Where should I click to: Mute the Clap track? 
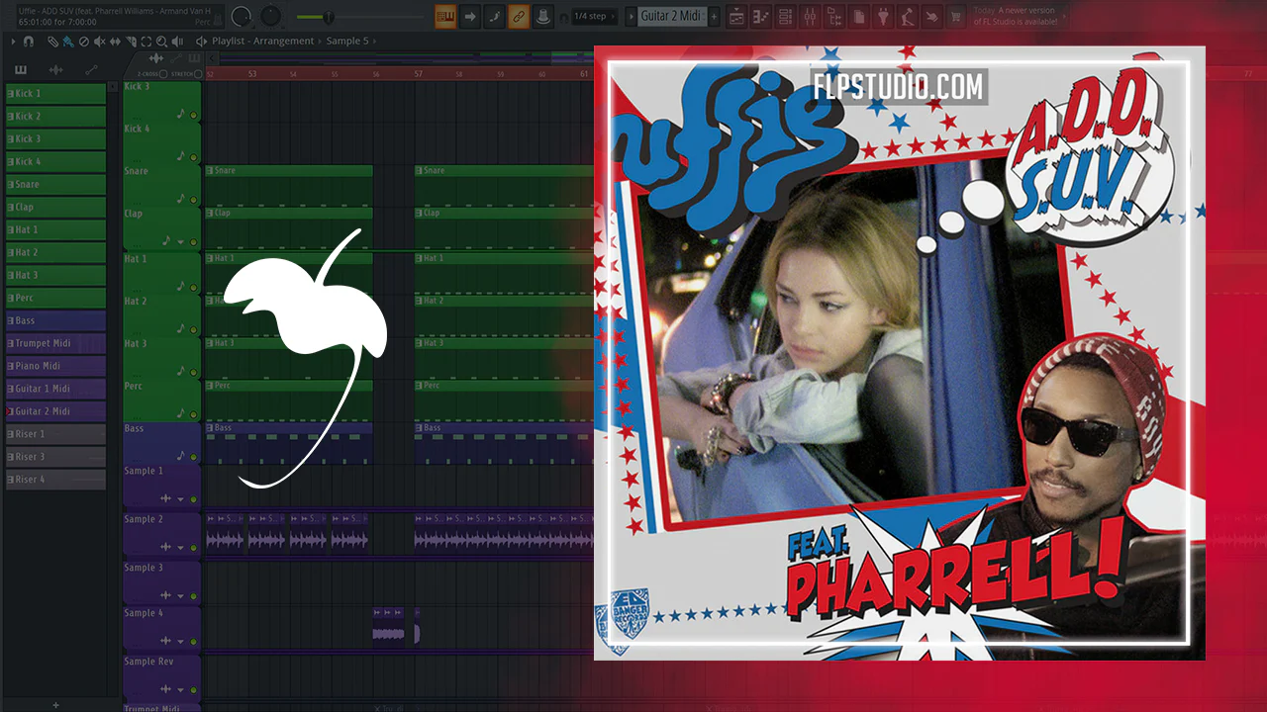click(193, 243)
